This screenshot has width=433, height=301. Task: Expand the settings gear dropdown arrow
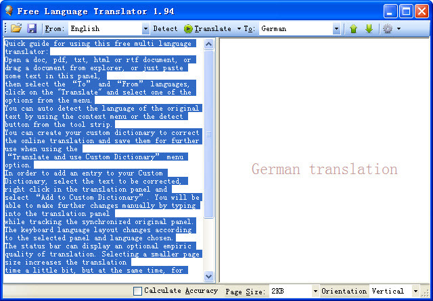pos(398,28)
